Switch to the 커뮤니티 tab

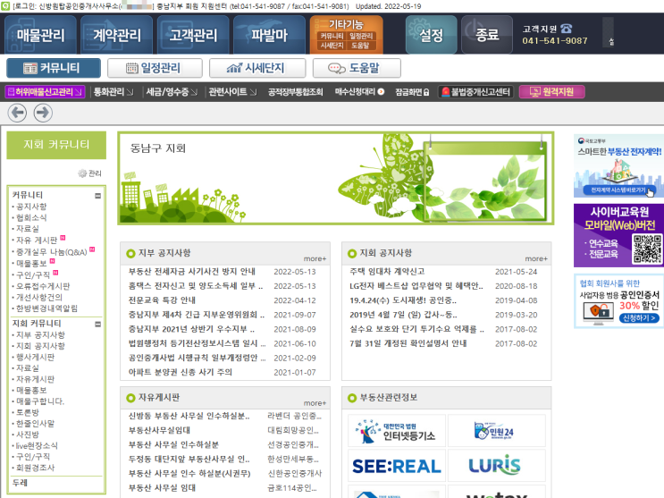click(x=54, y=68)
